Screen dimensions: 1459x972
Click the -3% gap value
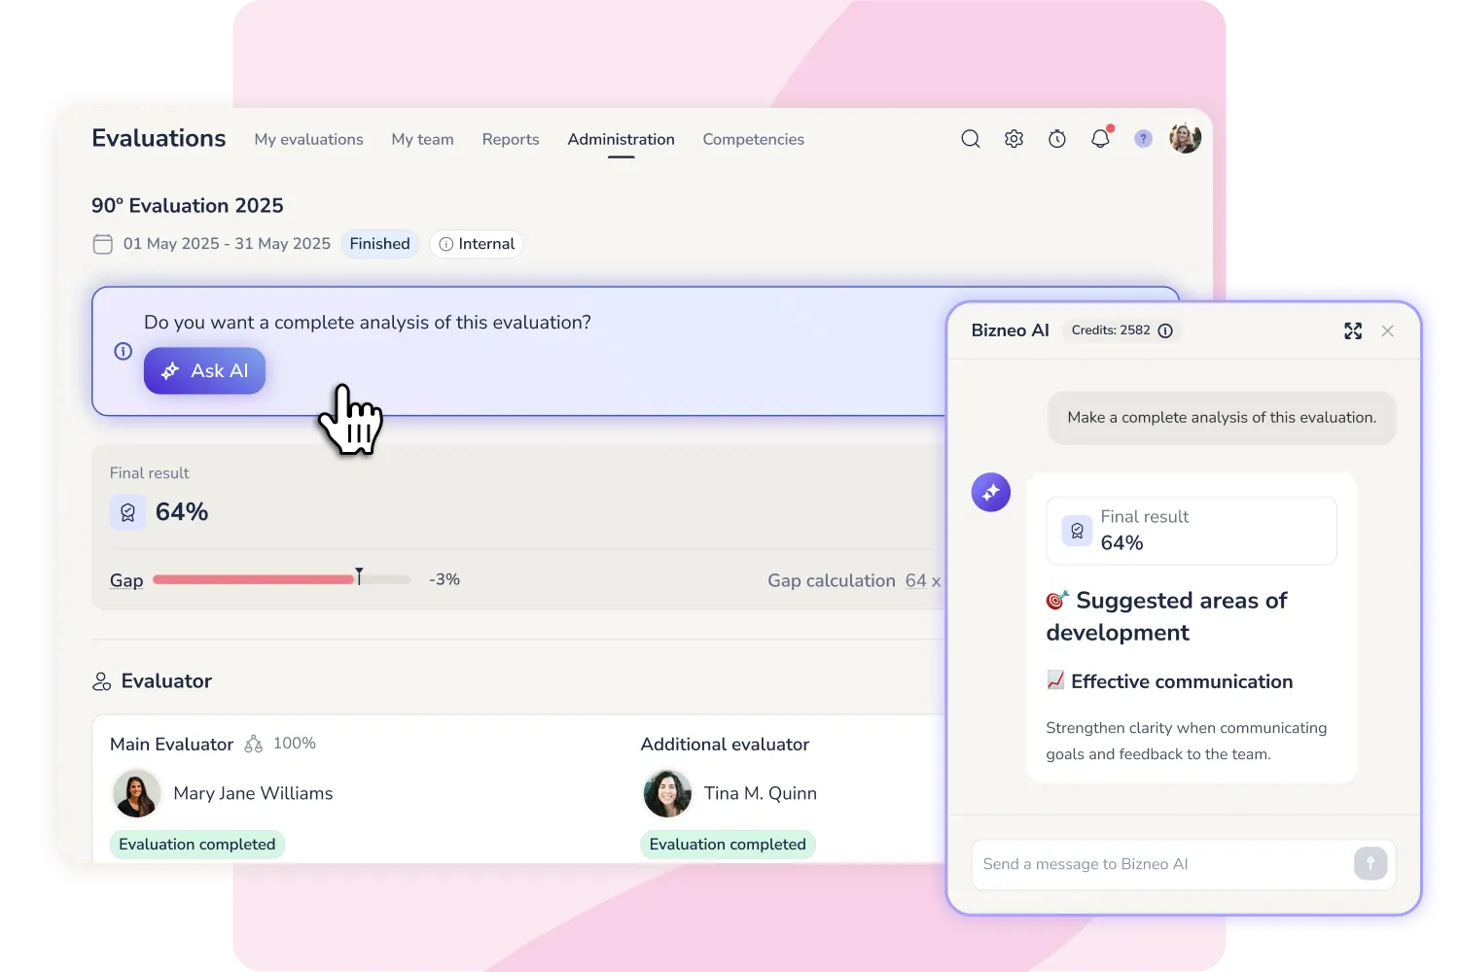point(445,579)
